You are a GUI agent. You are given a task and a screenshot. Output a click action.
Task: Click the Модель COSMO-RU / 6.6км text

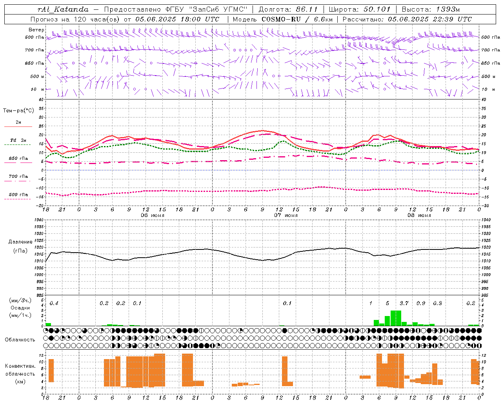(282, 19)
